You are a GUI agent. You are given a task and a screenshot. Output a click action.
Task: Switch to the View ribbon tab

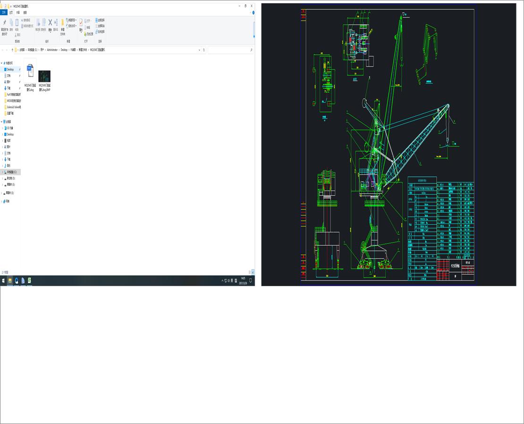pyautogui.click(x=24, y=11)
